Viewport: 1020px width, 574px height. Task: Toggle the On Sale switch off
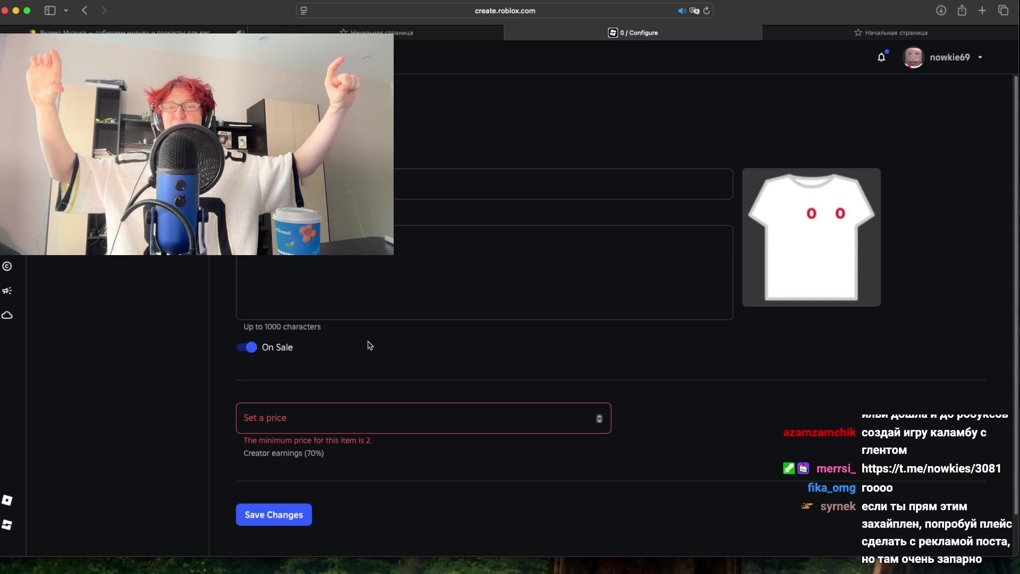coord(246,347)
